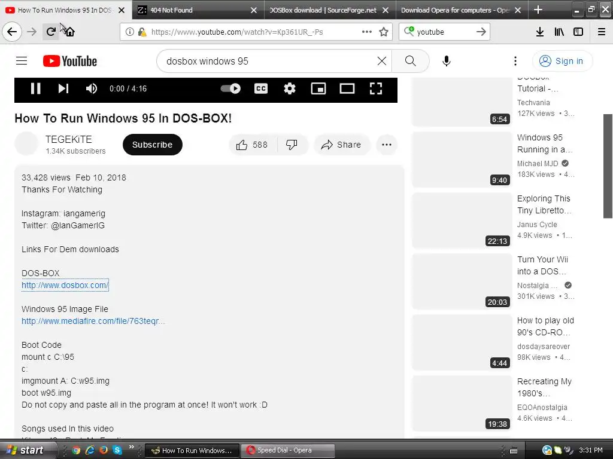Open the library bookmarks and history
The image size is (613, 459).
pyautogui.click(x=559, y=32)
